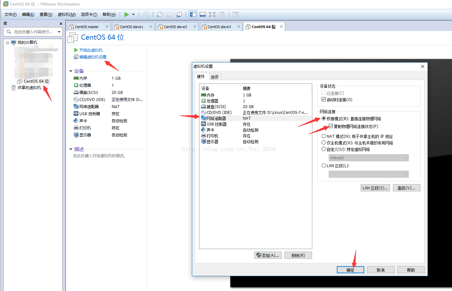Click the processor icon in the VM summary
Screen dimensions: 452x291
pyautogui.click(x=76, y=85)
